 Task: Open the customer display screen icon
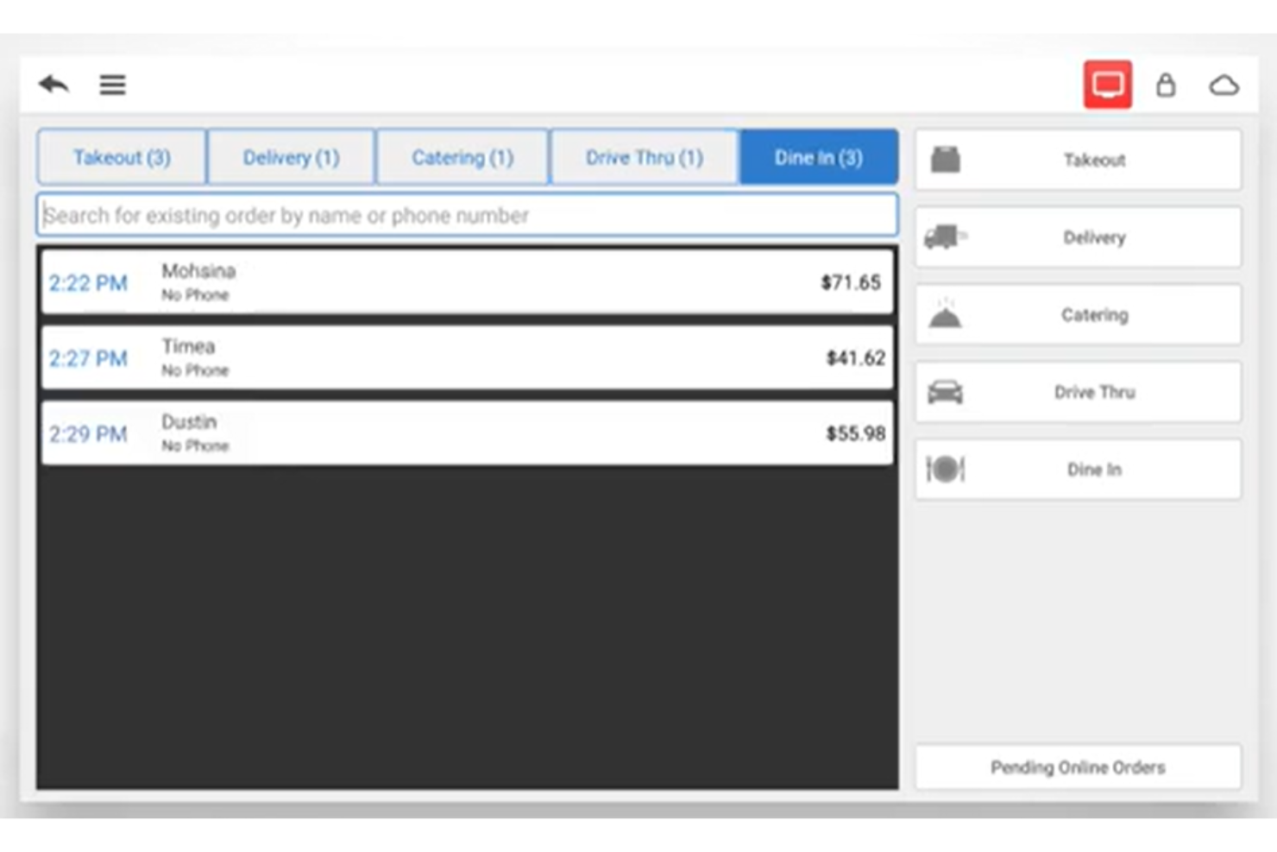click(1107, 85)
